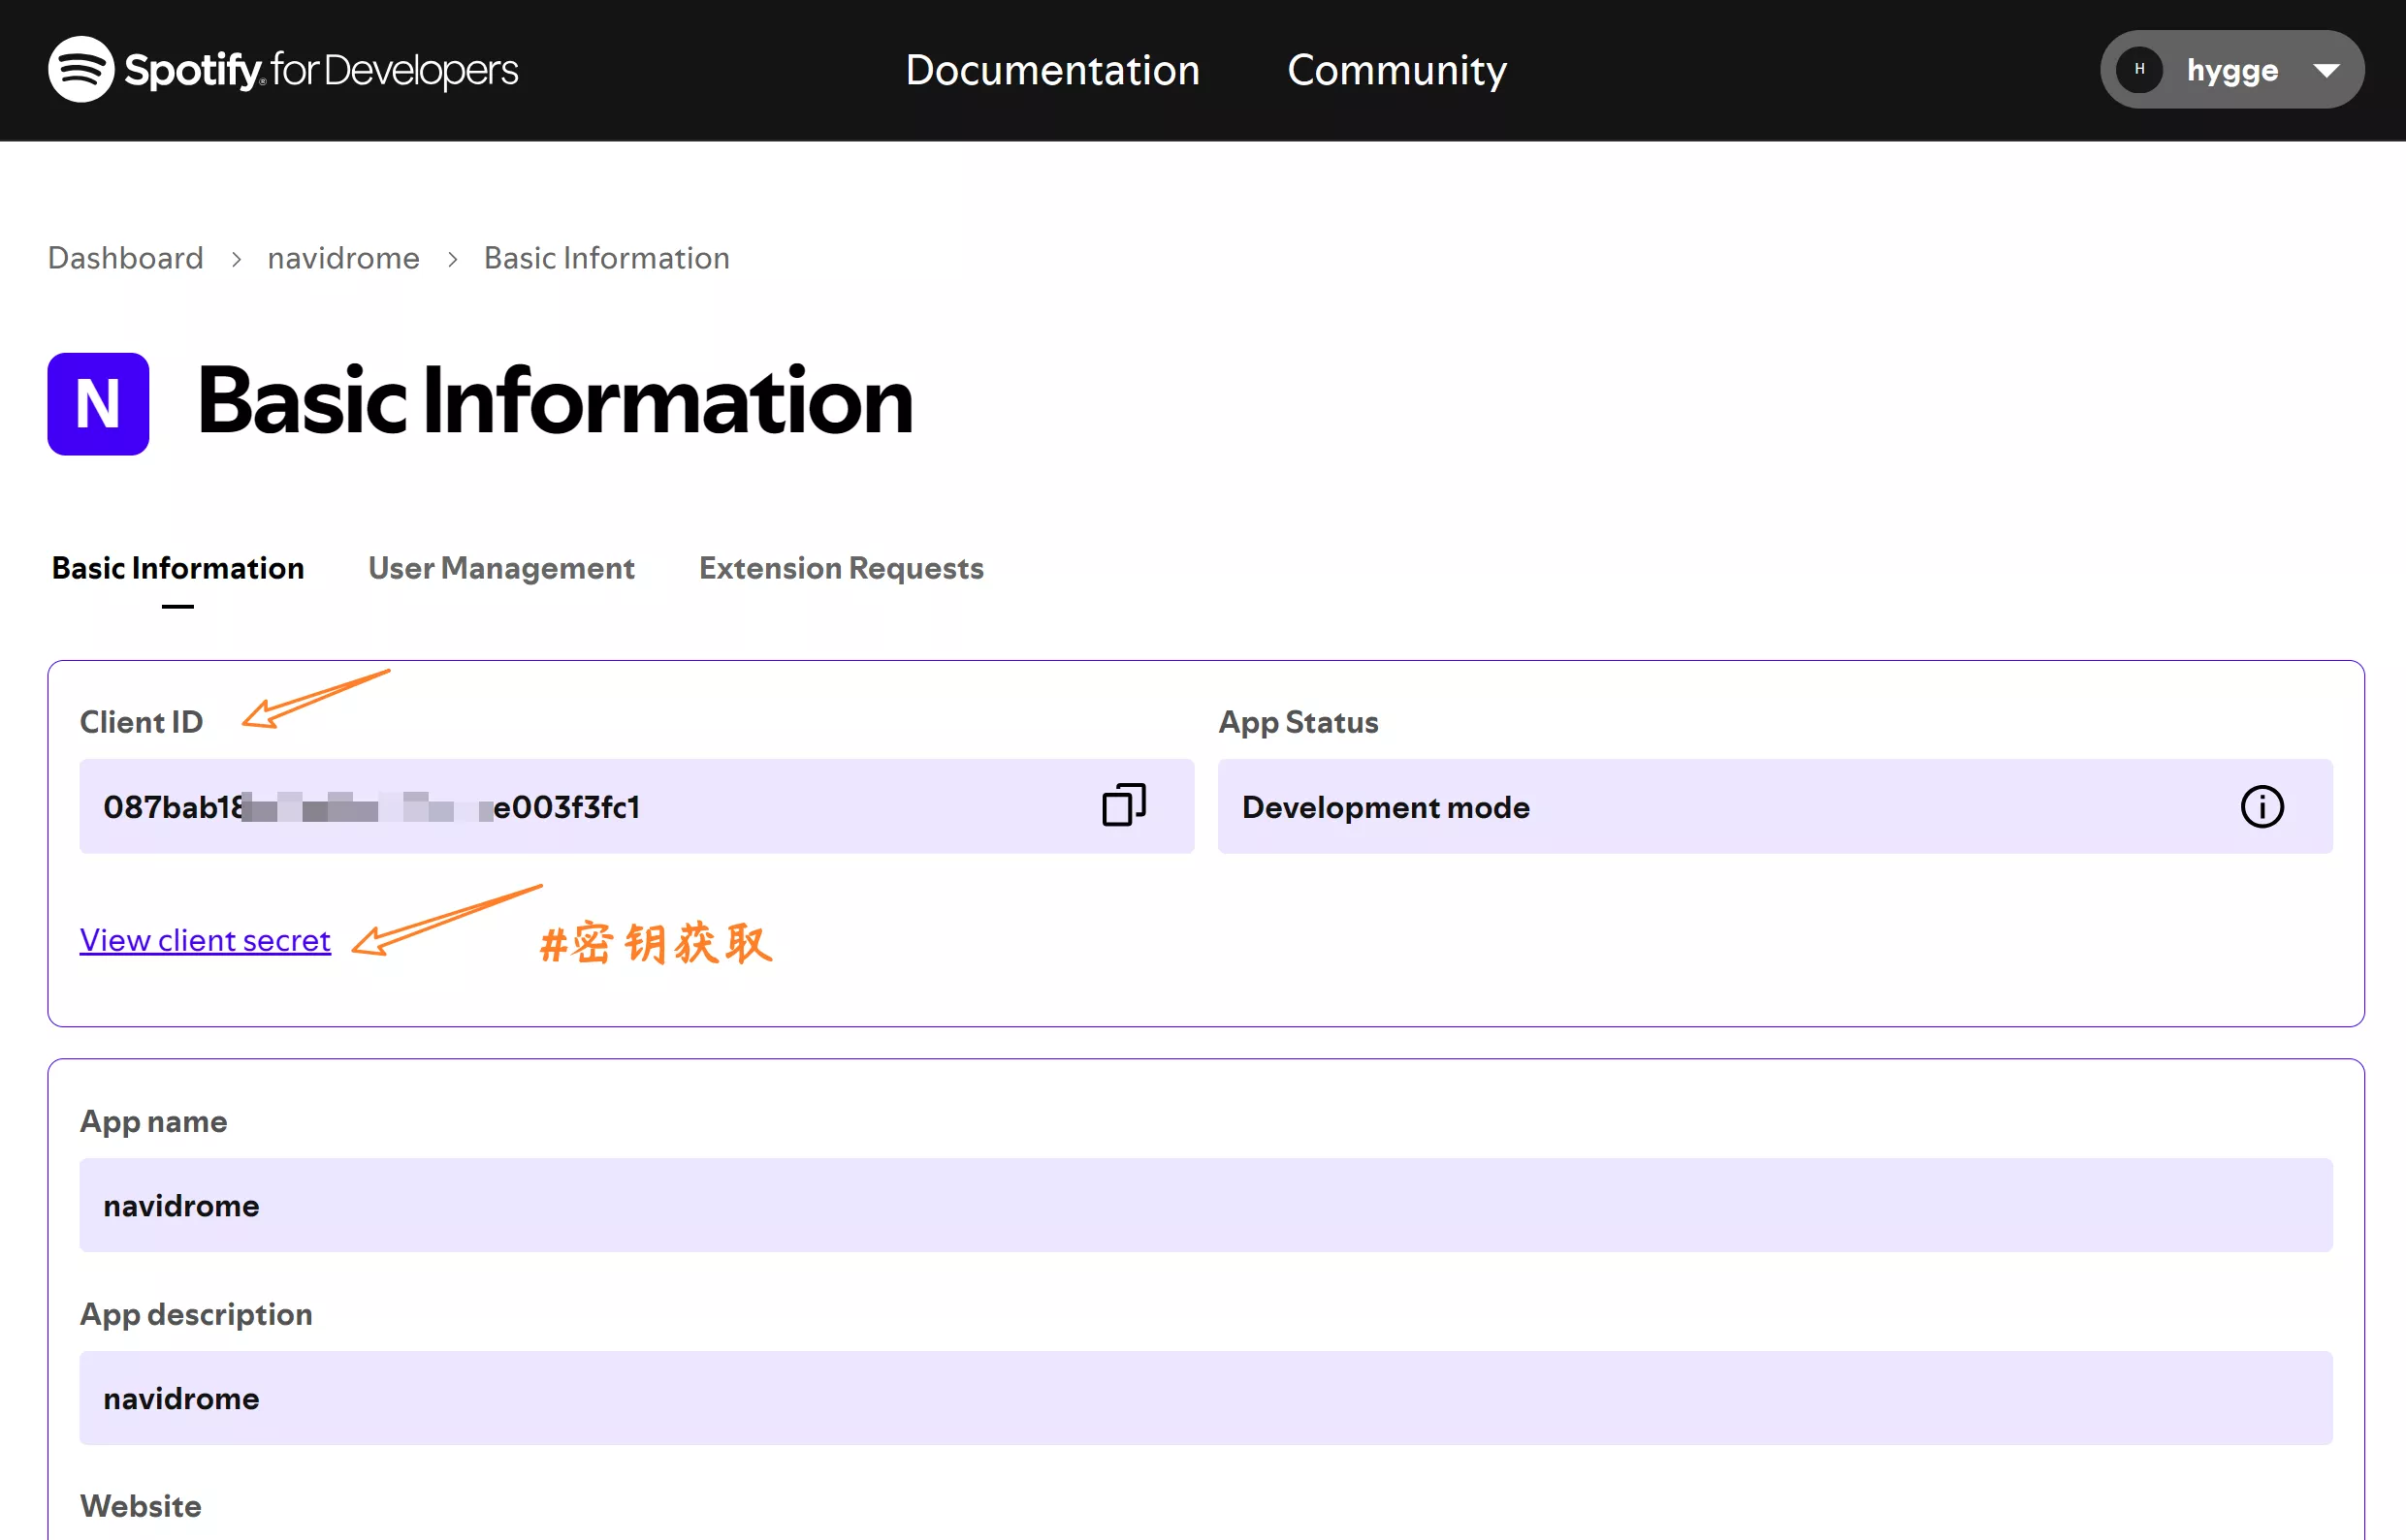Click the Client ID label
This screenshot has width=2406, height=1540.
coord(141,721)
